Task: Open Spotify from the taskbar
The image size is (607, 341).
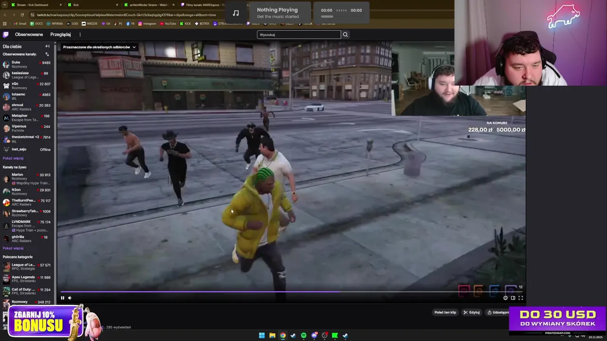Action: (x=303, y=336)
